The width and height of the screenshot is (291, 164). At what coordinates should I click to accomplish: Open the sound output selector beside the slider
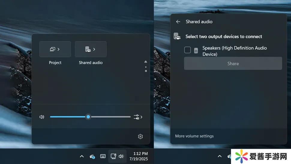pos(138,117)
